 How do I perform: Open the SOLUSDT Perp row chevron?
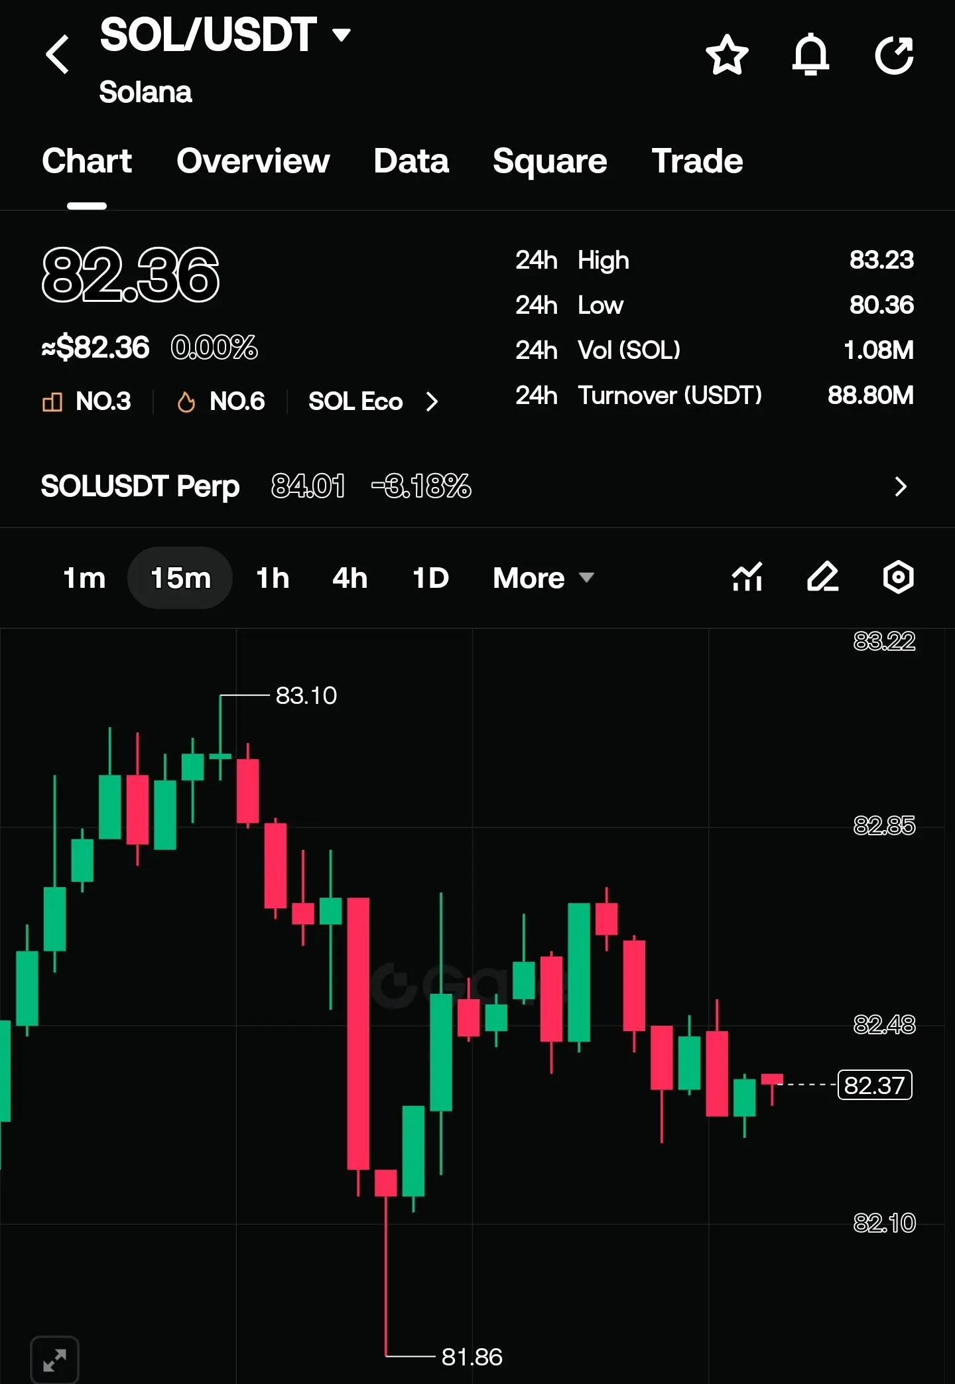(900, 486)
